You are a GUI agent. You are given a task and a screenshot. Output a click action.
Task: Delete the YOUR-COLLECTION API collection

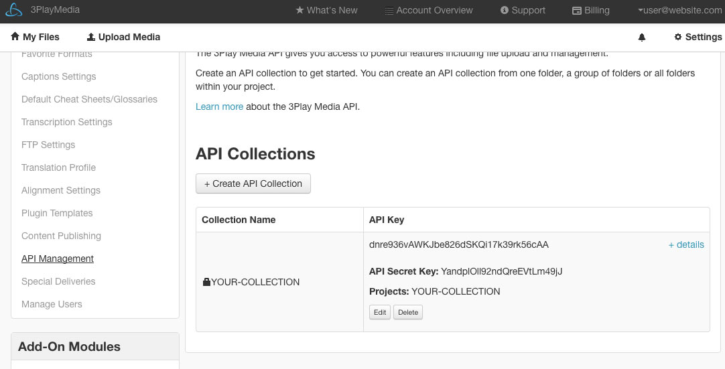(408, 312)
